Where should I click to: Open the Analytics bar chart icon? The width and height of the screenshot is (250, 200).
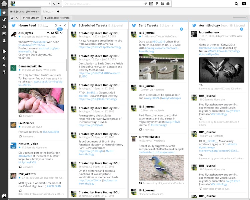point(4,26)
